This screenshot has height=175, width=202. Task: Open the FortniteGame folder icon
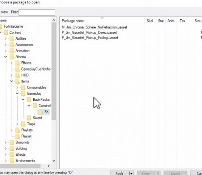click(x=1, y=27)
